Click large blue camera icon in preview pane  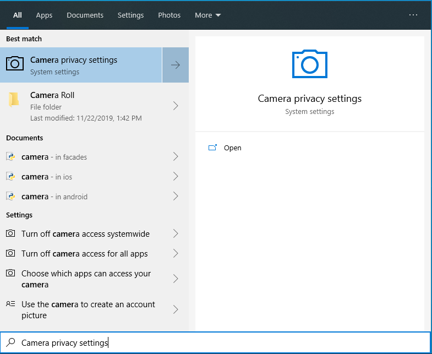[310, 64]
